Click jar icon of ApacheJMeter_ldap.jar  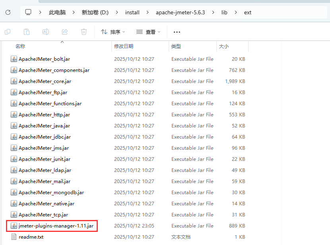point(14,170)
